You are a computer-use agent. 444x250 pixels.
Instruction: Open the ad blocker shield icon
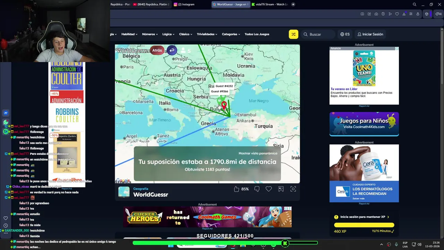[x=383, y=14]
